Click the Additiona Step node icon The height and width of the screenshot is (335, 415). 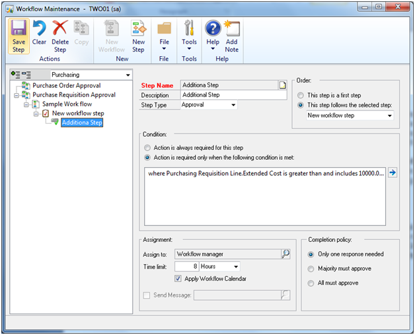click(x=55, y=122)
